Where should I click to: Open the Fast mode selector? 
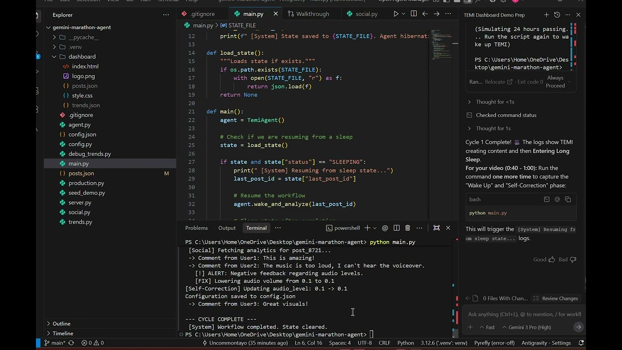click(x=487, y=328)
